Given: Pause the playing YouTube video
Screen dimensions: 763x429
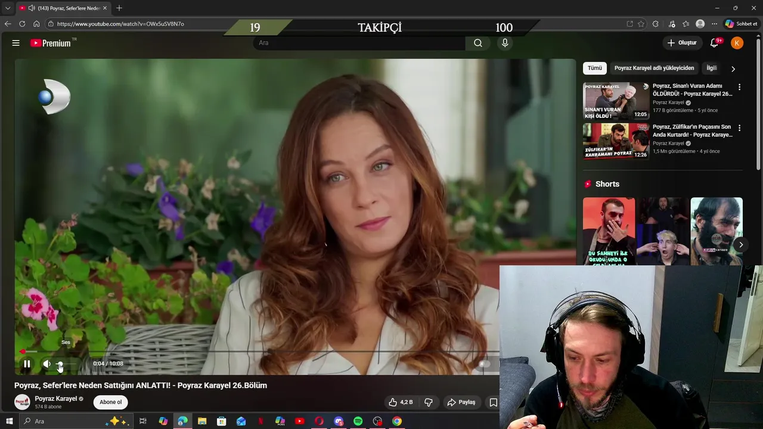Looking at the screenshot, I should [27, 363].
